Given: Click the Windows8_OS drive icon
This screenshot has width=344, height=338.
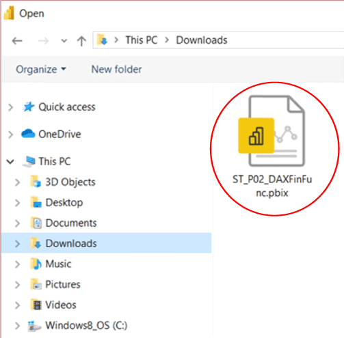Looking at the screenshot, I should click(x=34, y=326).
